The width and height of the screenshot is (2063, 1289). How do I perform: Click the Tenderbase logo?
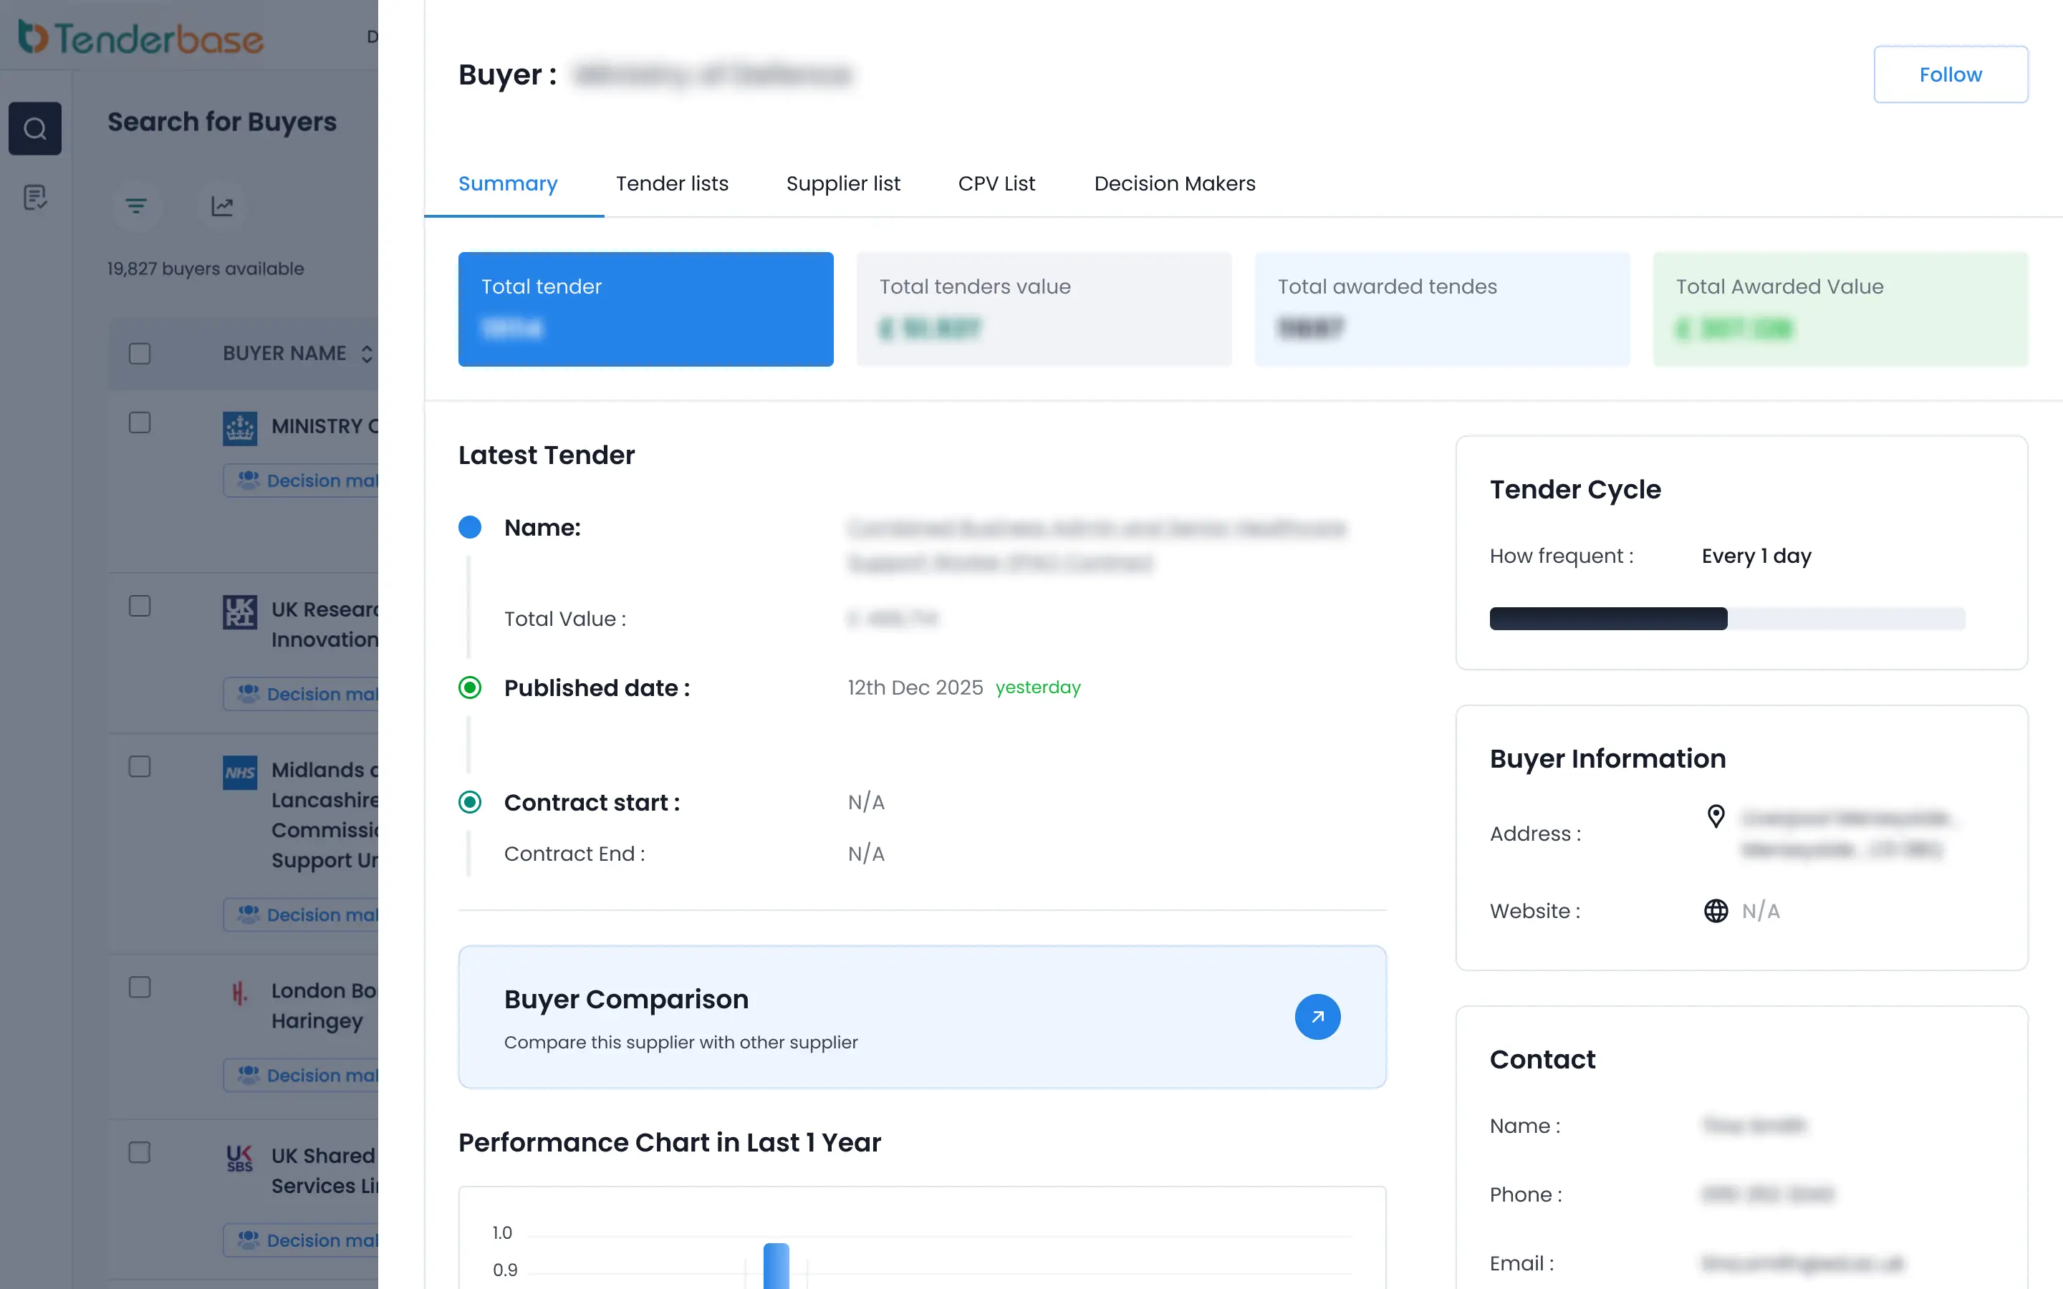click(142, 37)
